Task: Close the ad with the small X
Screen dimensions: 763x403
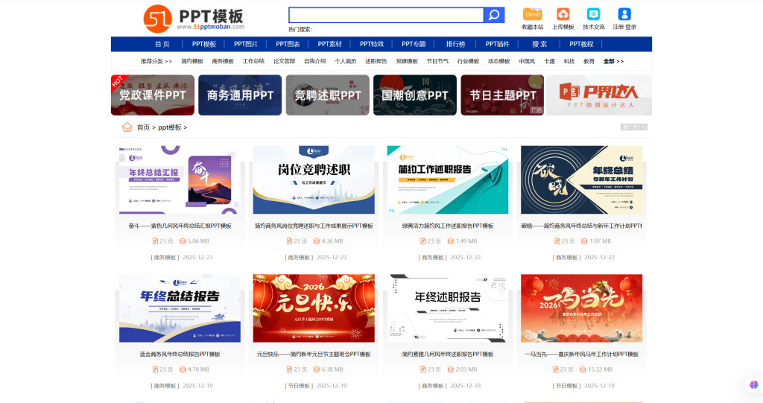Action: click(644, 127)
